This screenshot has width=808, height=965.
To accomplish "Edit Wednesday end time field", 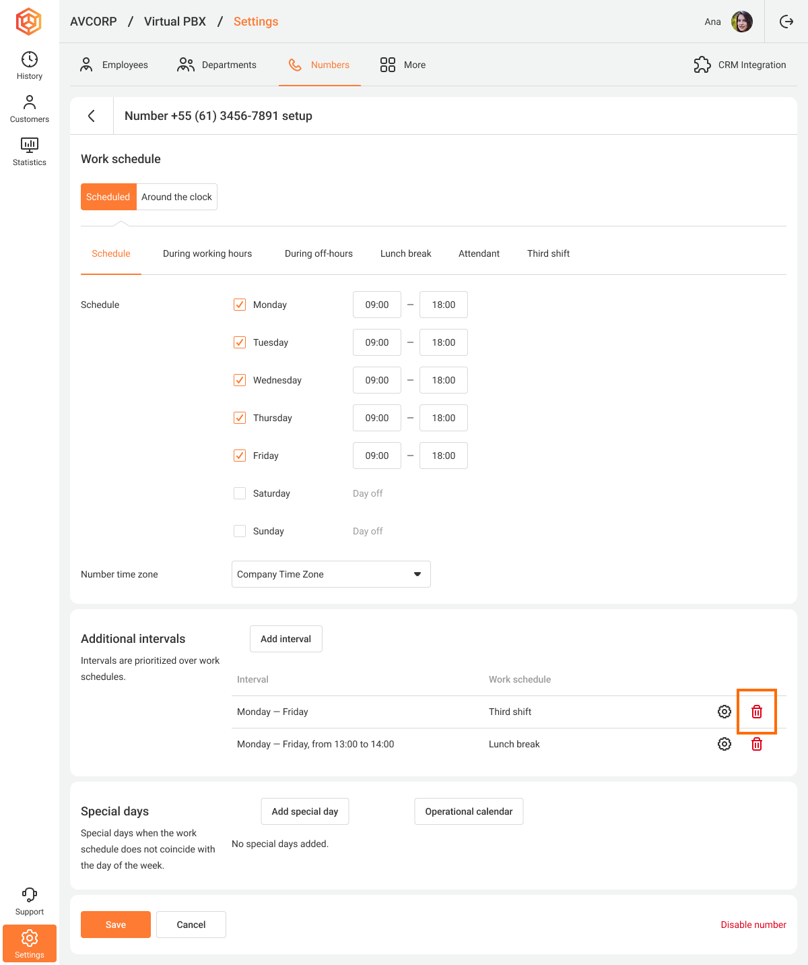I will point(444,380).
